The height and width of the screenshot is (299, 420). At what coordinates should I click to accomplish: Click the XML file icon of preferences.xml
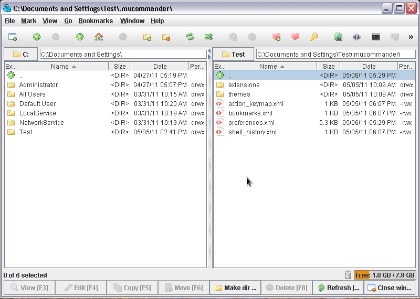(x=220, y=123)
